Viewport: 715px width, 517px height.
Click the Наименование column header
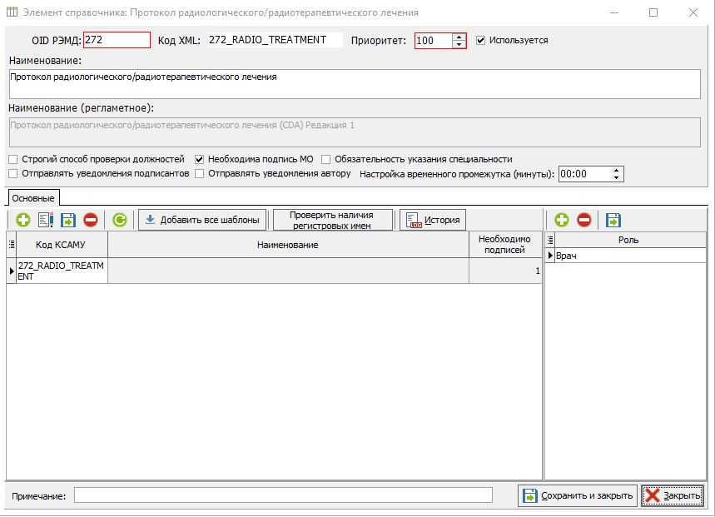[288, 245]
